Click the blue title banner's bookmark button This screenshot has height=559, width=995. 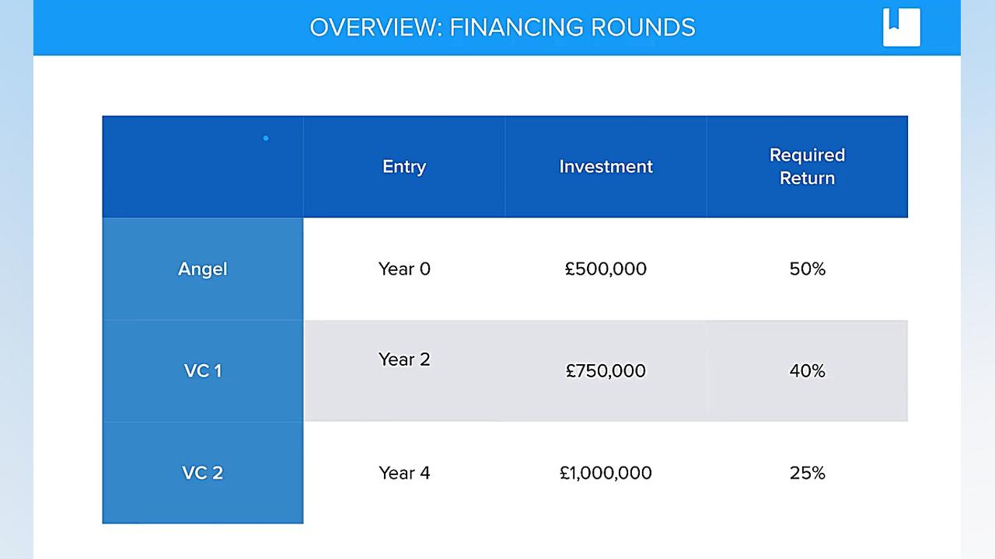pos(902,27)
